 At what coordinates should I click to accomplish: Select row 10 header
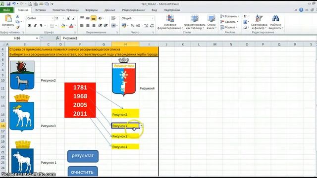[2, 80]
